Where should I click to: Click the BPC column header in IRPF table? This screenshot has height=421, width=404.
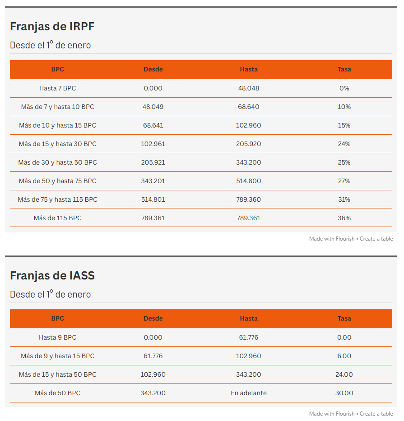pos(58,70)
